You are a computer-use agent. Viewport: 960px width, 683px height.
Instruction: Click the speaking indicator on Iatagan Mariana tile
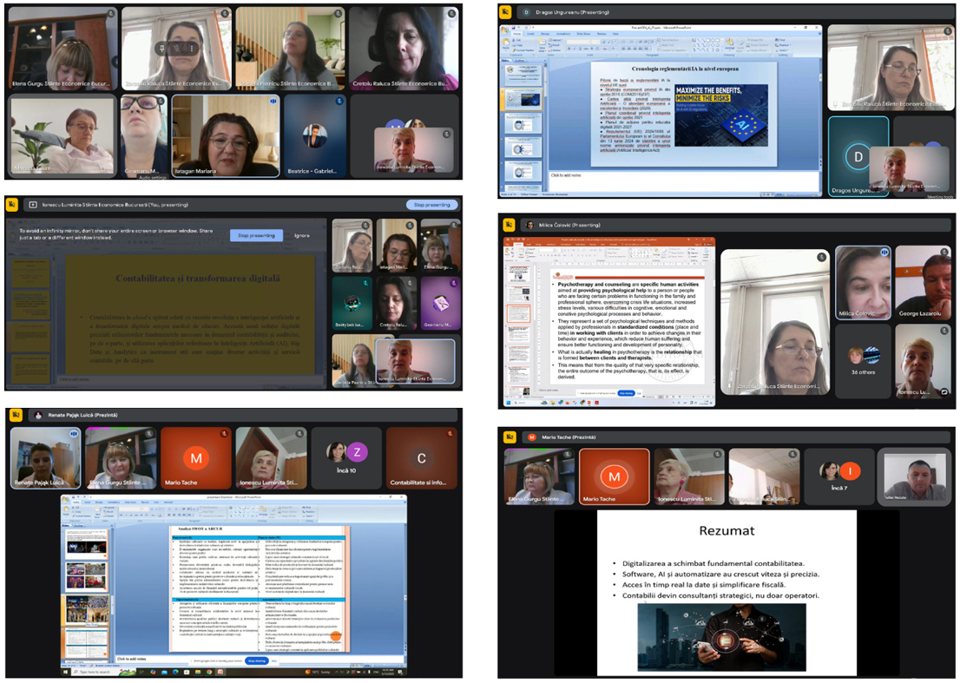click(x=273, y=101)
